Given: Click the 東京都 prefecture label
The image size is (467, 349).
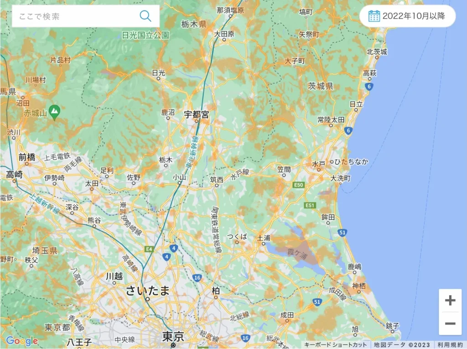Looking at the screenshot, I should (x=57, y=328).
